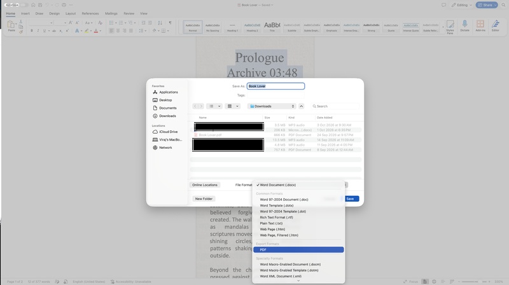
Task: Switch to the Design ribbon tab
Action: (54, 13)
